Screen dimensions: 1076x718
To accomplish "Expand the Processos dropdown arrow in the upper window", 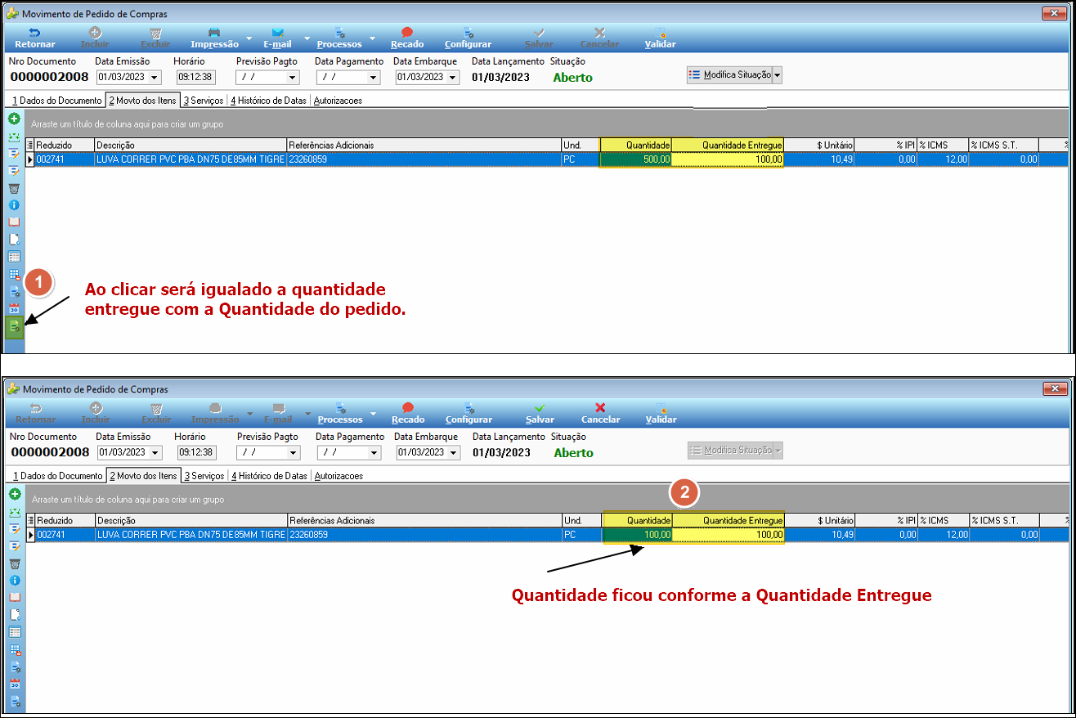I will click(x=372, y=38).
